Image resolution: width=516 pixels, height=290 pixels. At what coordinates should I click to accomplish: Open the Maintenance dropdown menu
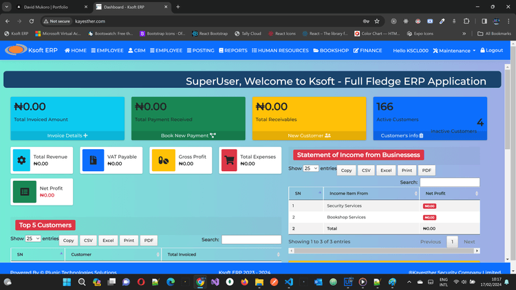coord(457,51)
